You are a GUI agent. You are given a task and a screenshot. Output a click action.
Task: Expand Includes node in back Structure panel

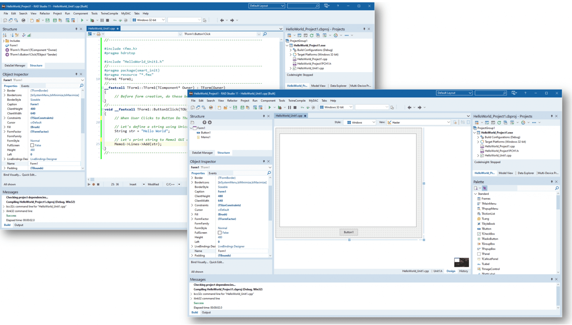4,41
